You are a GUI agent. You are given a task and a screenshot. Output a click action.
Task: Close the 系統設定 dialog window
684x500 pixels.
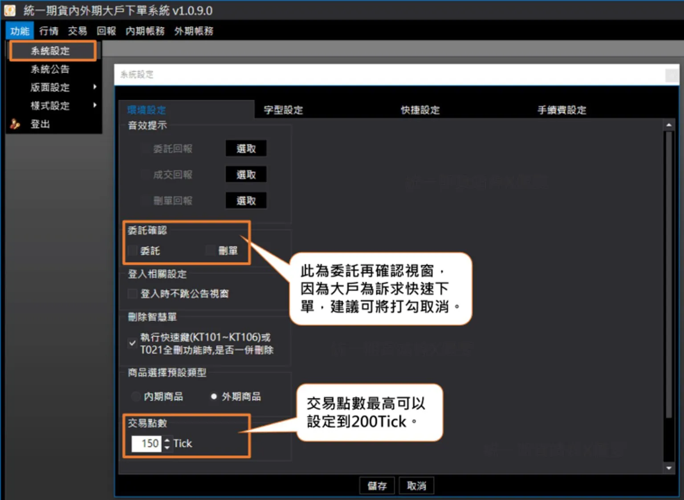(672, 75)
